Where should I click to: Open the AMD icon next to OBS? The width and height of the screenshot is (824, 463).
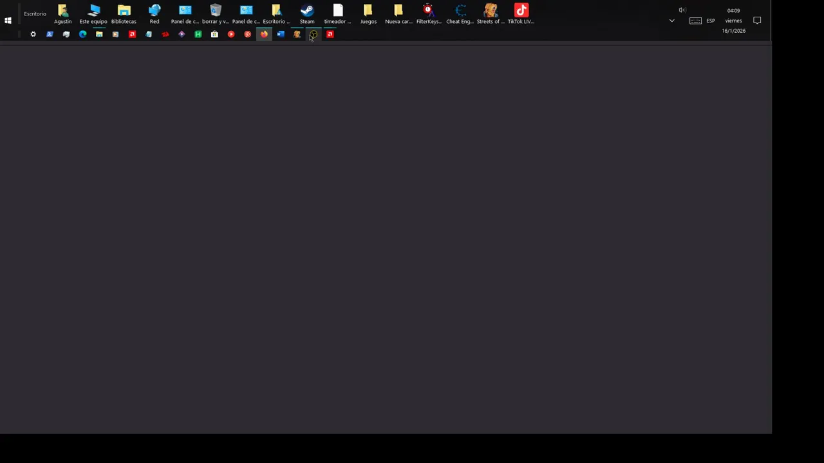click(x=330, y=34)
